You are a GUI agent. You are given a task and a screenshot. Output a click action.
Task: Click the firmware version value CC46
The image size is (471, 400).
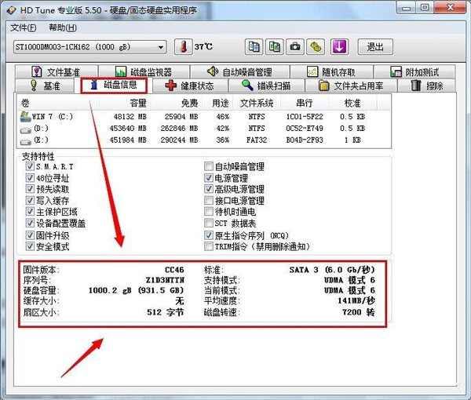(x=174, y=270)
